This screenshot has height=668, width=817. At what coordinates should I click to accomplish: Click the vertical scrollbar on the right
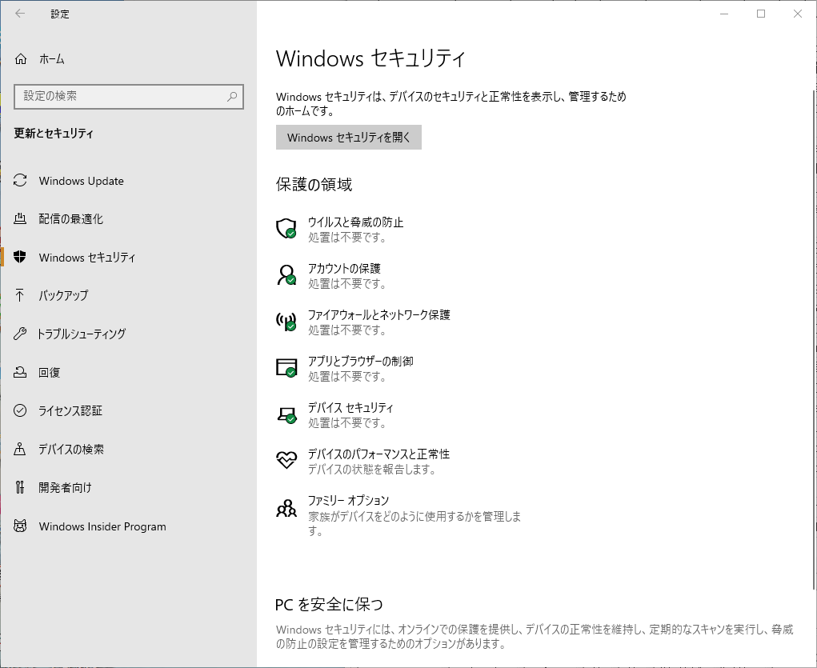[813, 338]
